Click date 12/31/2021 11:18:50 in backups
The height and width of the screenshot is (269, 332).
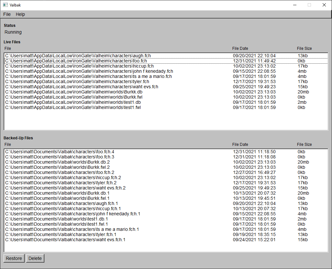point(254,152)
